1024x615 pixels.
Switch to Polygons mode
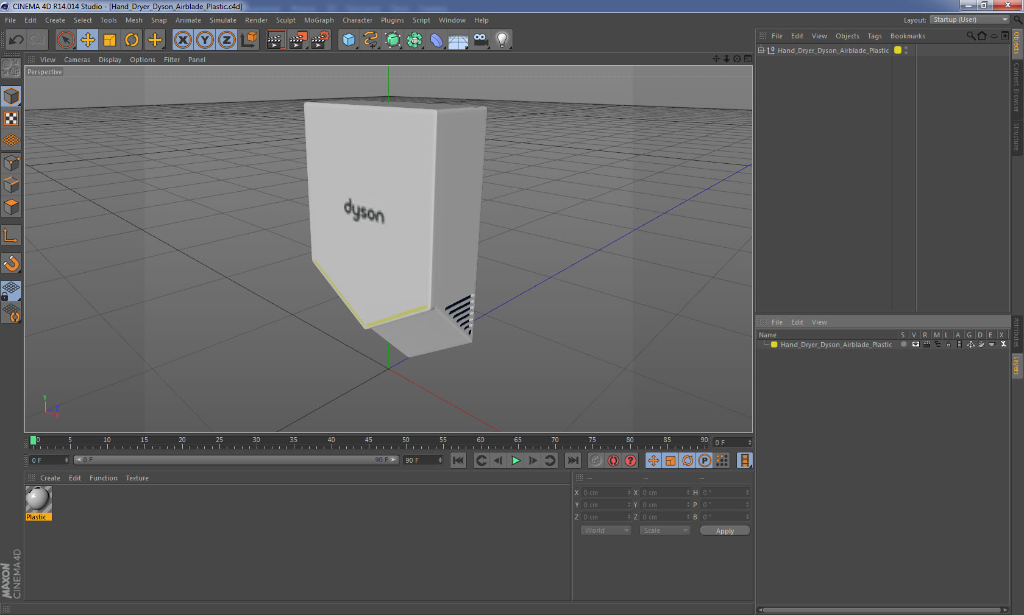(11, 207)
